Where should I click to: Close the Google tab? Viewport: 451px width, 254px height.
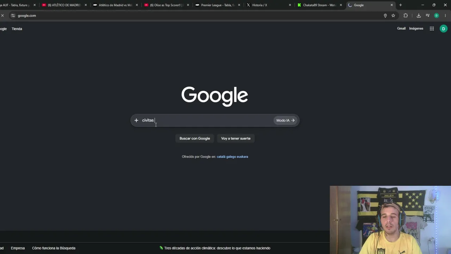coord(391,5)
